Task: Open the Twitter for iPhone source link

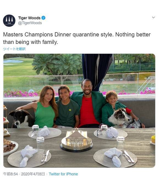Action: [x=63, y=174]
